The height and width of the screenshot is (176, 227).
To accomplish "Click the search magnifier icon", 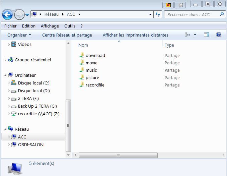I will tap(222, 14).
